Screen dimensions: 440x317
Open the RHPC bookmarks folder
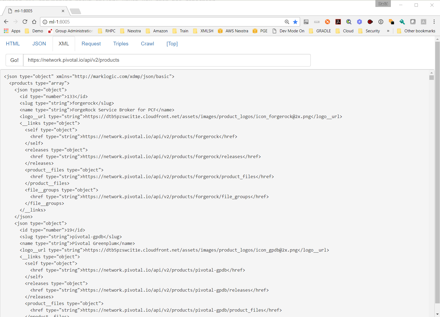click(107, 31)
